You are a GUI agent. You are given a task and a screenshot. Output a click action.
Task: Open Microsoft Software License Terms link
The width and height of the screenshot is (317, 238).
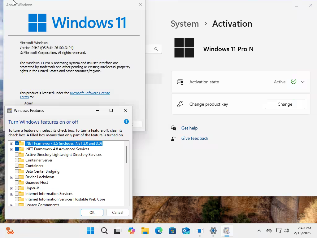90,93
